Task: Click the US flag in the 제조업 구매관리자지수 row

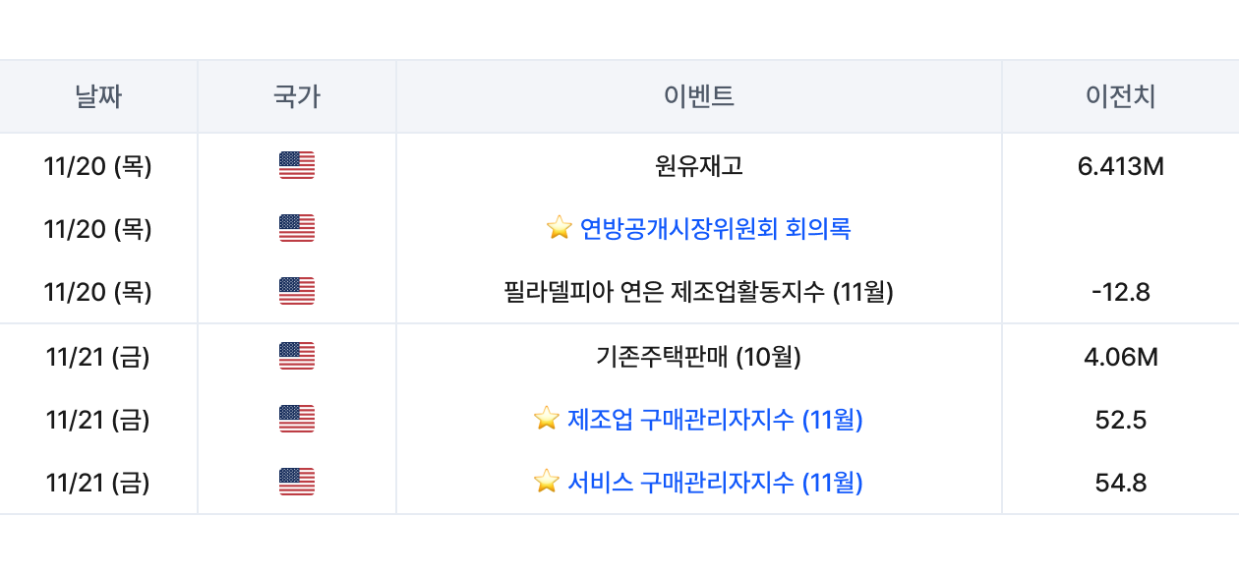Action: point(296,420)
